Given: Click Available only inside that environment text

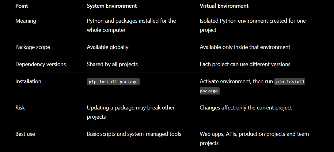Looking at the screenshot, I should (245, 47).
